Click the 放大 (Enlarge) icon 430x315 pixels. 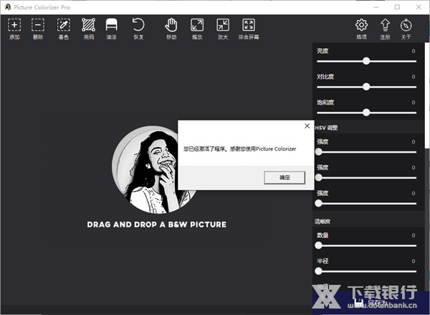(x=222, y=26)
